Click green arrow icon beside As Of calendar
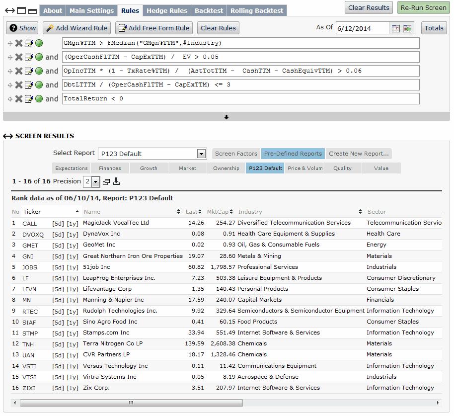The width and height of the screenshot is (454, 416). coord(407,28)
